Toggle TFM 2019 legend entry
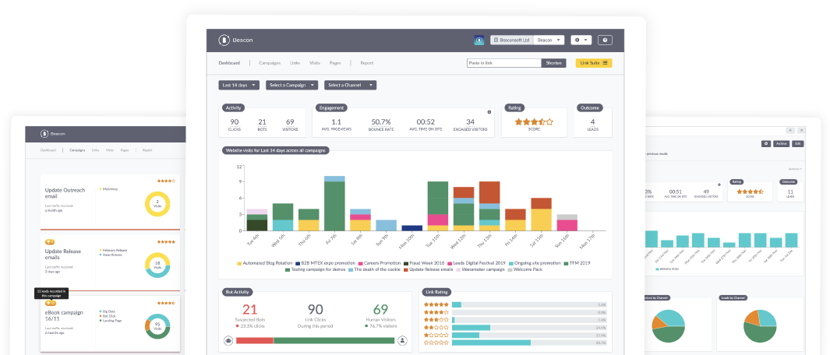830x355 pixels. point(578,263)
